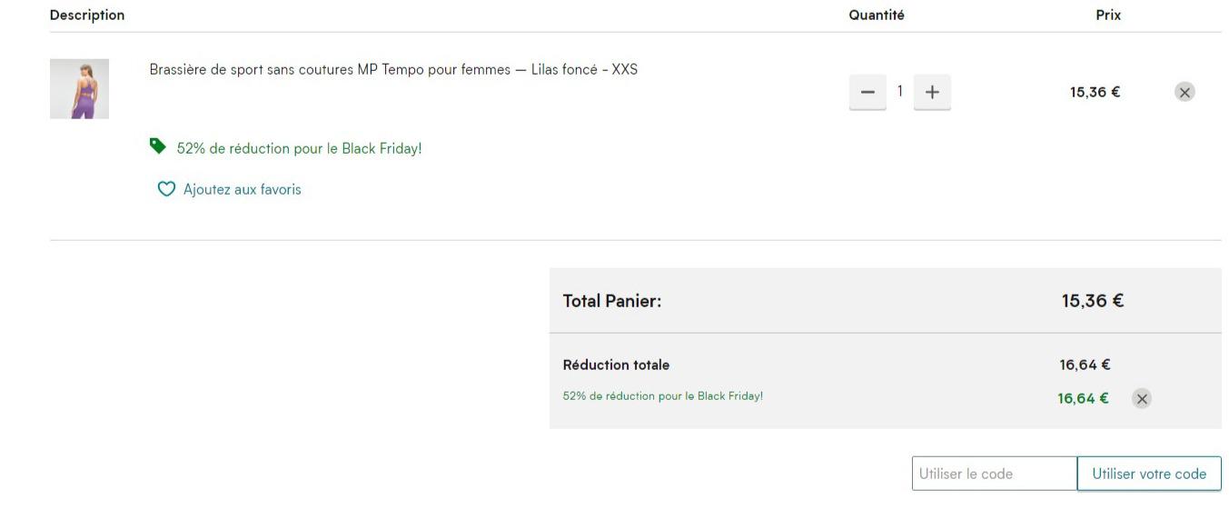The width and height of the screenshot is (1229, 529).
Task: Click the Prix column header
Action: pyautogui.click(x=1108, y=15)
